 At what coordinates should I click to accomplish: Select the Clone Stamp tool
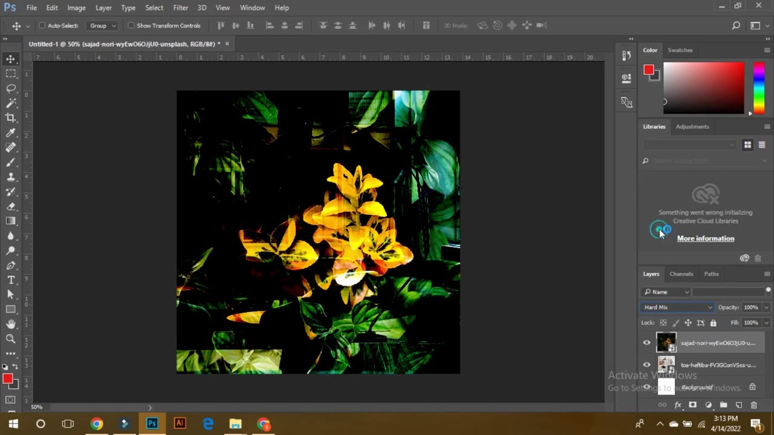tap(11, 177)
